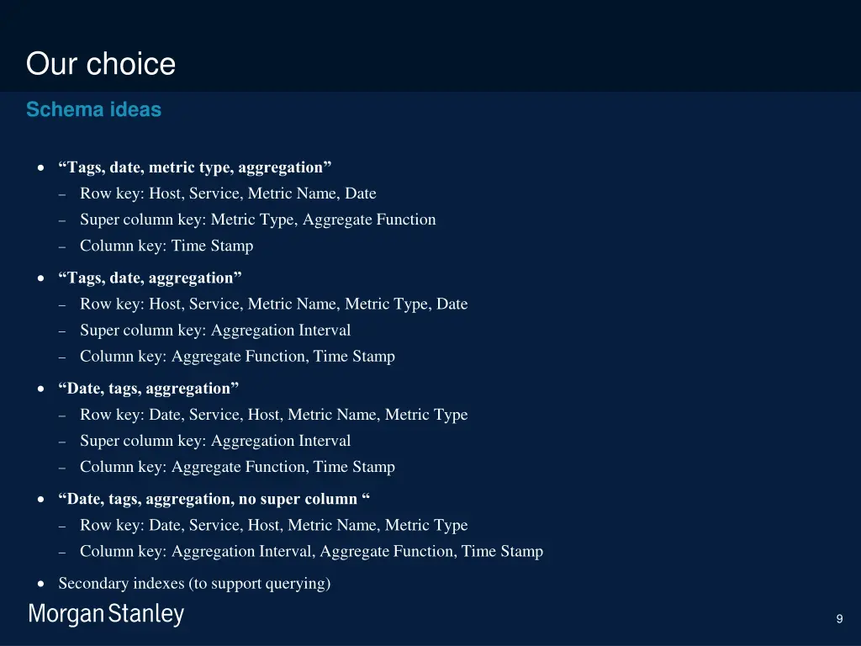Screen dimensions: 861x646
Task: Click row key line ending "Metric Type, Date"
Action: 273,304
